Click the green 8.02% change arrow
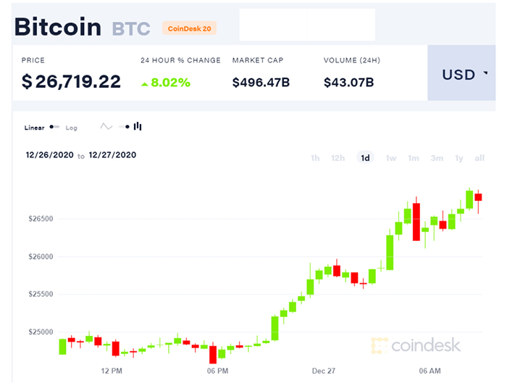The height and width of the screenshot is (391, 507). point(145,84)
